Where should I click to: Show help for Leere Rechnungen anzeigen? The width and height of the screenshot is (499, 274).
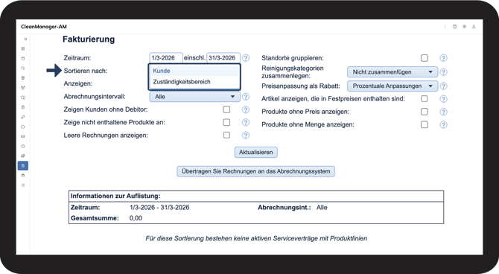[x=246, y=136]
